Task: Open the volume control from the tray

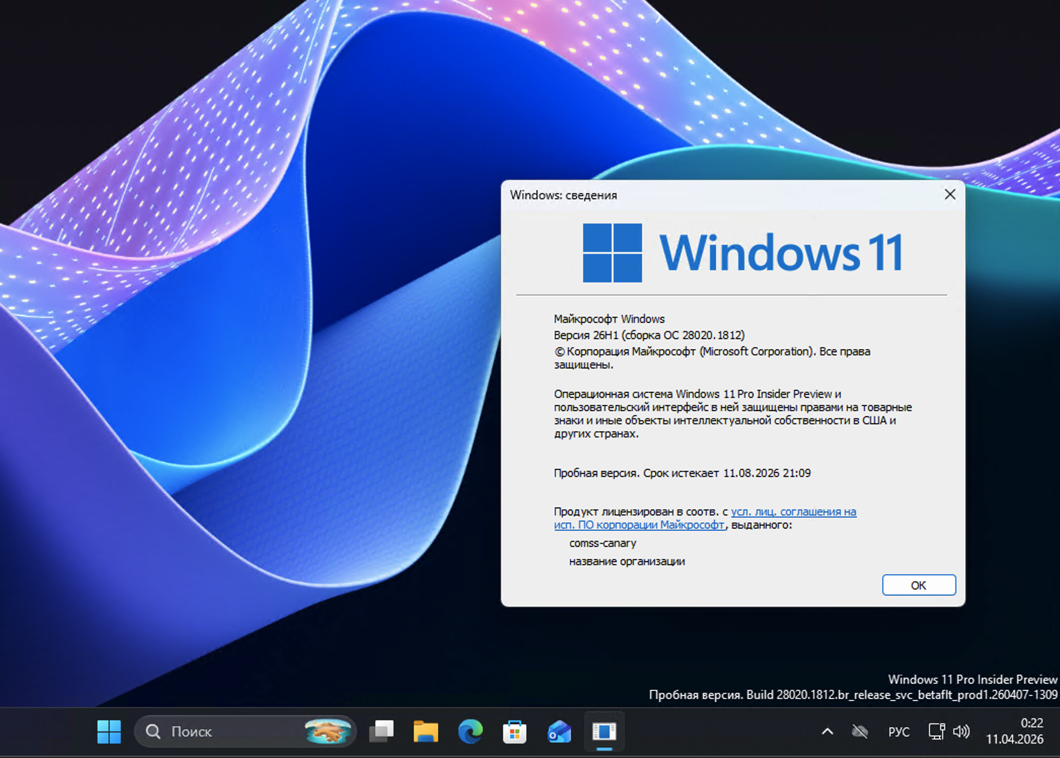Action: (x=961, y=732)
